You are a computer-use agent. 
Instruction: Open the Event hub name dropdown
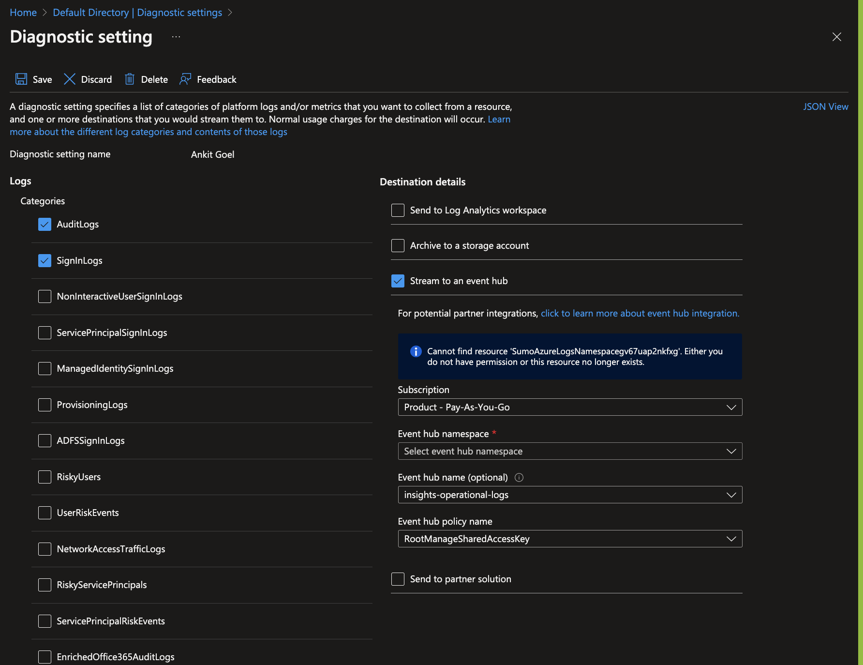point(731,495)
